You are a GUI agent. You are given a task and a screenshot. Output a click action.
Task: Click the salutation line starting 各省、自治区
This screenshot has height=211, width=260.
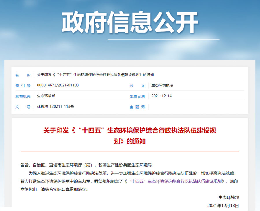(x=87, y=165)
